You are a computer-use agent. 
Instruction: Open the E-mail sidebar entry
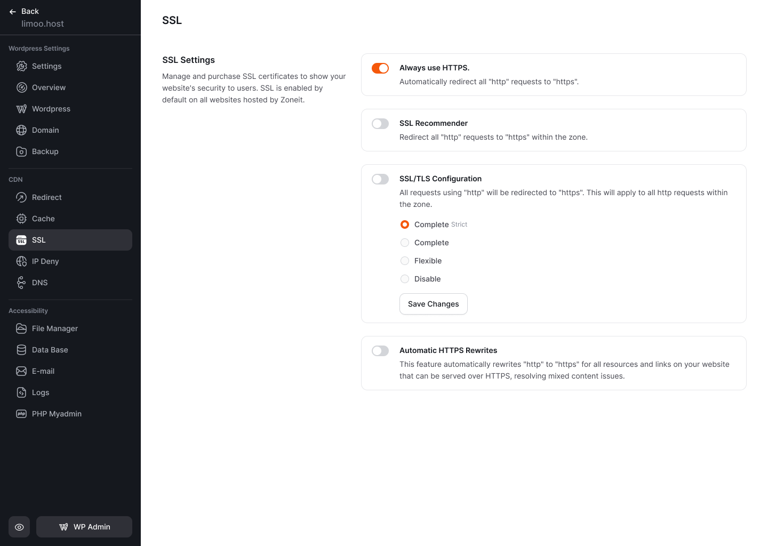pos(70,371)
